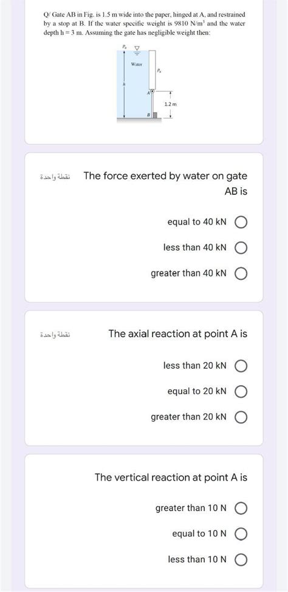
Task: Click the 'vertical reaction at point A' question title
Action: click(x=171, y=477)
